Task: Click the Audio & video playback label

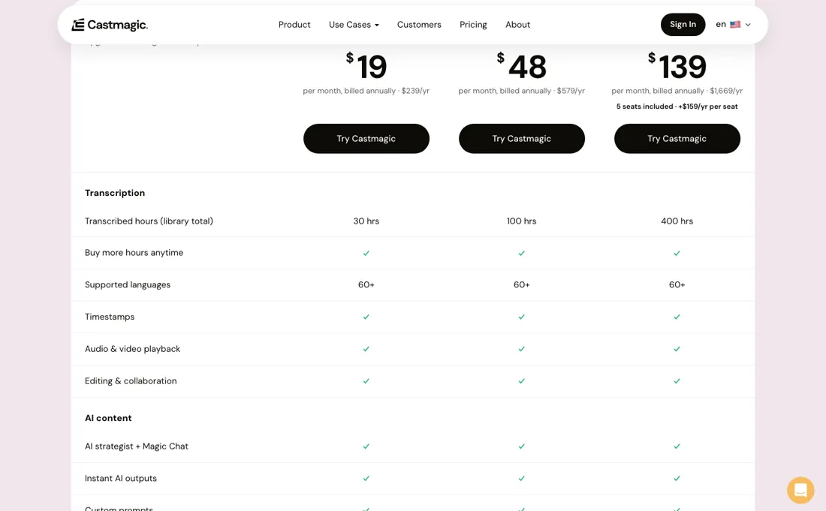Action: coord(132,349)
